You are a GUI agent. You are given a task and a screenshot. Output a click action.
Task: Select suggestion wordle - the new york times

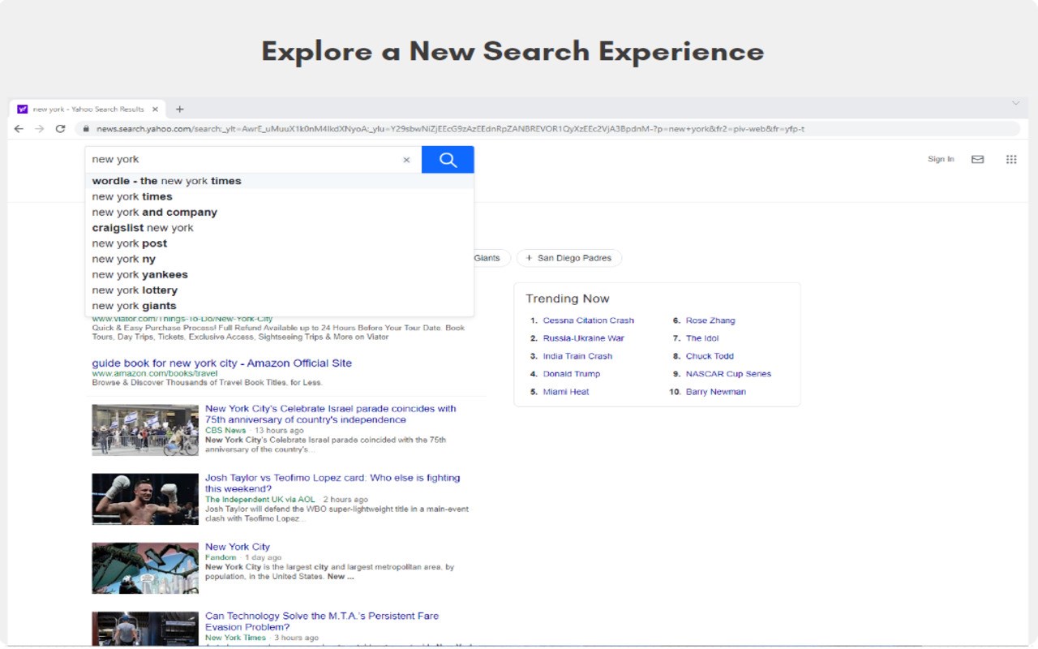[x=279, y=181]
